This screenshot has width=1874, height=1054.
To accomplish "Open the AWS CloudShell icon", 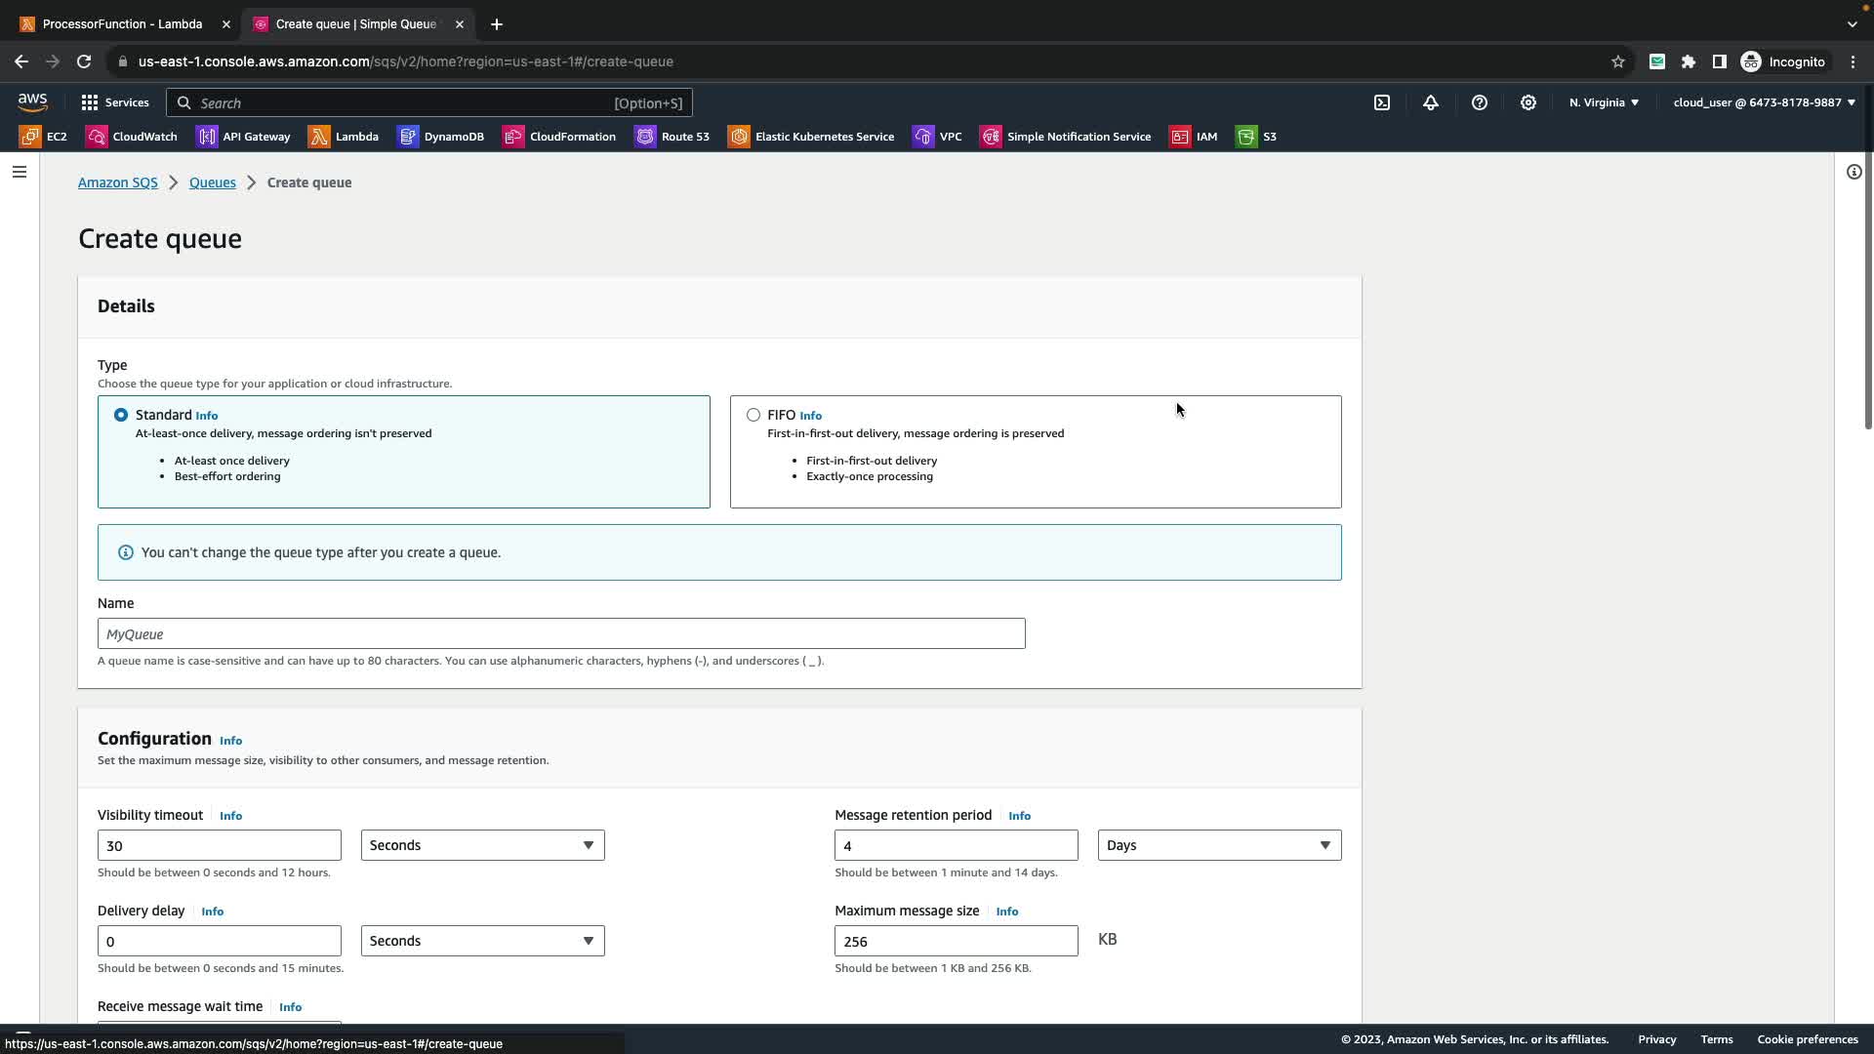I will click(x=1382, y=102).
